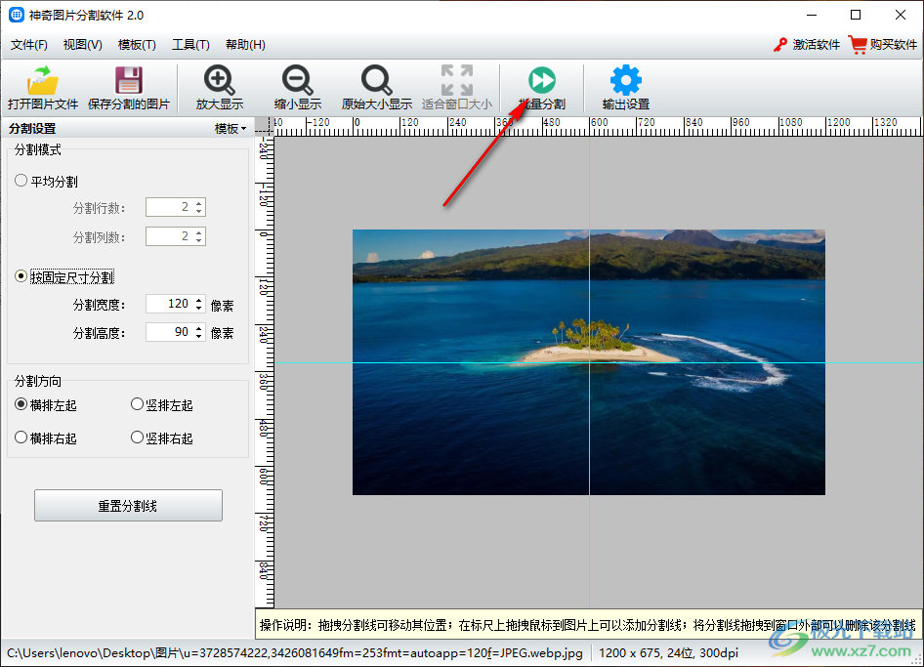
Task: Click image info 1200 x 675 text
Action: pos(668,653)
